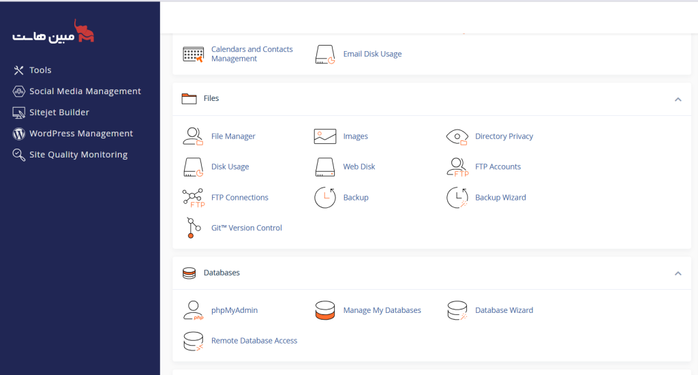Click the FTP Accounts icon
This screenshot has height=375, width=698.
click(457, 167)
